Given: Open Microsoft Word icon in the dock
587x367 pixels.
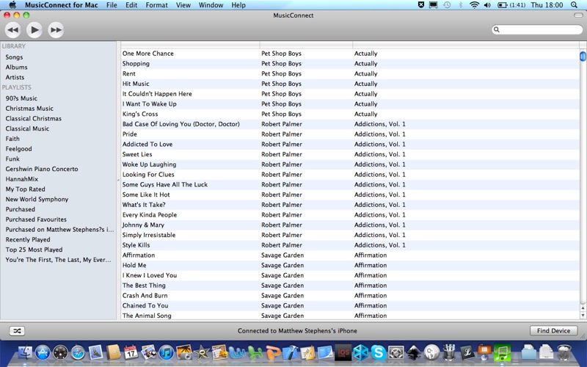Looking at the screenshot, I should (237, 352).
